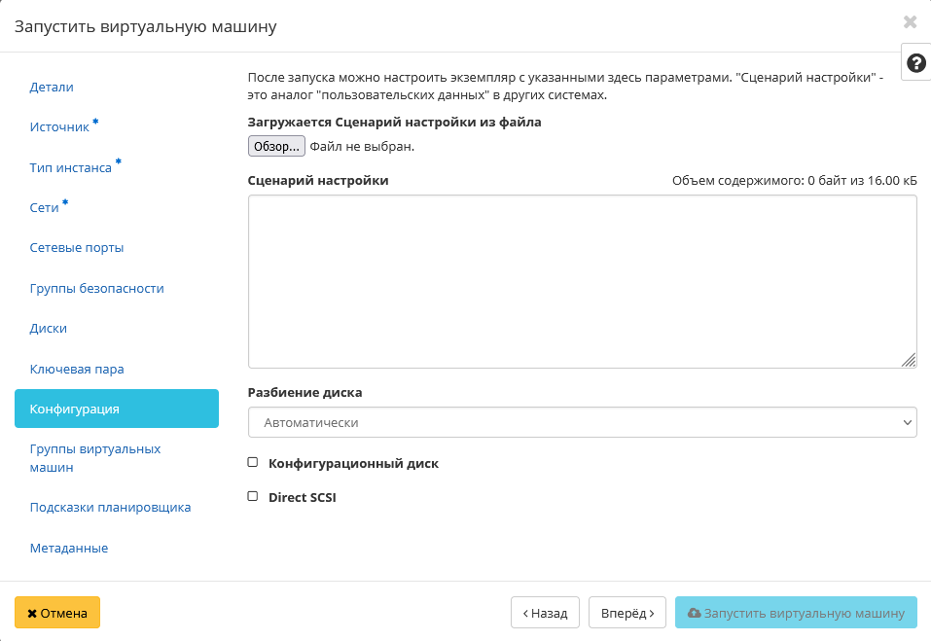
Task: Toggle Конфигурационный диск off then verify unchecked
Action: click(253, 463)
